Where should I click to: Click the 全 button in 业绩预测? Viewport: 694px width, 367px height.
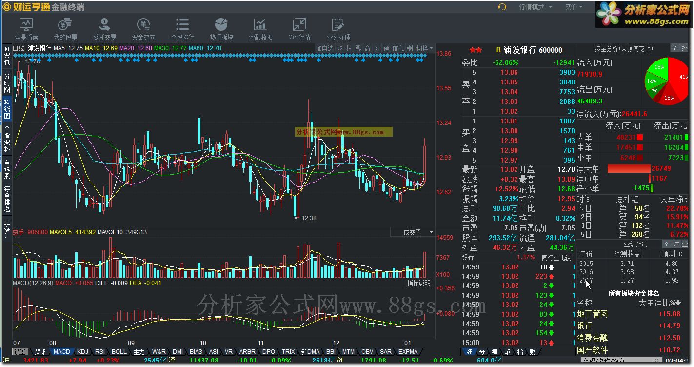(x=685, y=244)
